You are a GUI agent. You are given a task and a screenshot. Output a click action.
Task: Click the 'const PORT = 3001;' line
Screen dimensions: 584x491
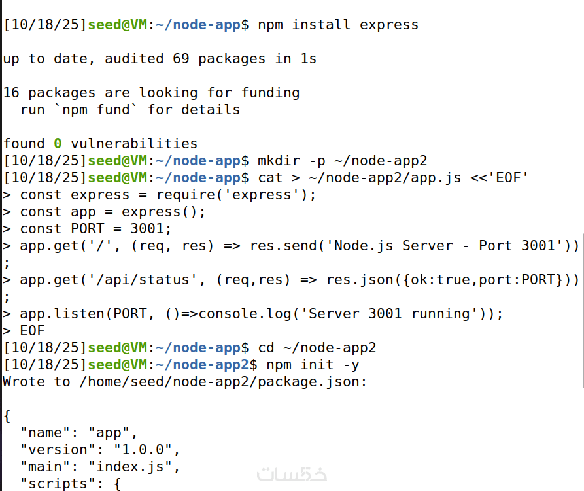pyautogui.click(x=95, y=229)
